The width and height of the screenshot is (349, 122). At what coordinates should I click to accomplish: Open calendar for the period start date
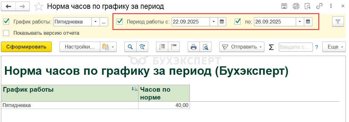pos(222,22)
